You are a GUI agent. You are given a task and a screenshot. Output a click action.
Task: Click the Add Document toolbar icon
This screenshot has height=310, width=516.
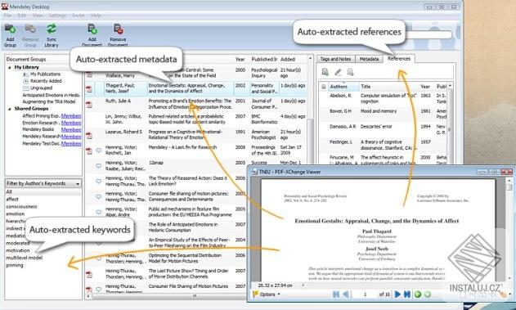(x=92, y=29)
